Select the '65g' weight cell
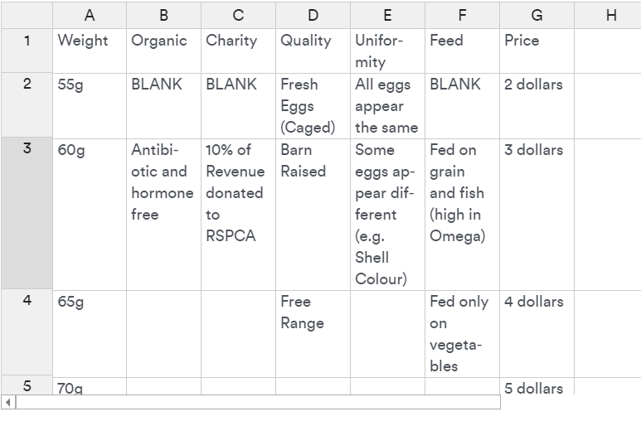Viewport: 641px width, 426px height. tap(90, 333)
